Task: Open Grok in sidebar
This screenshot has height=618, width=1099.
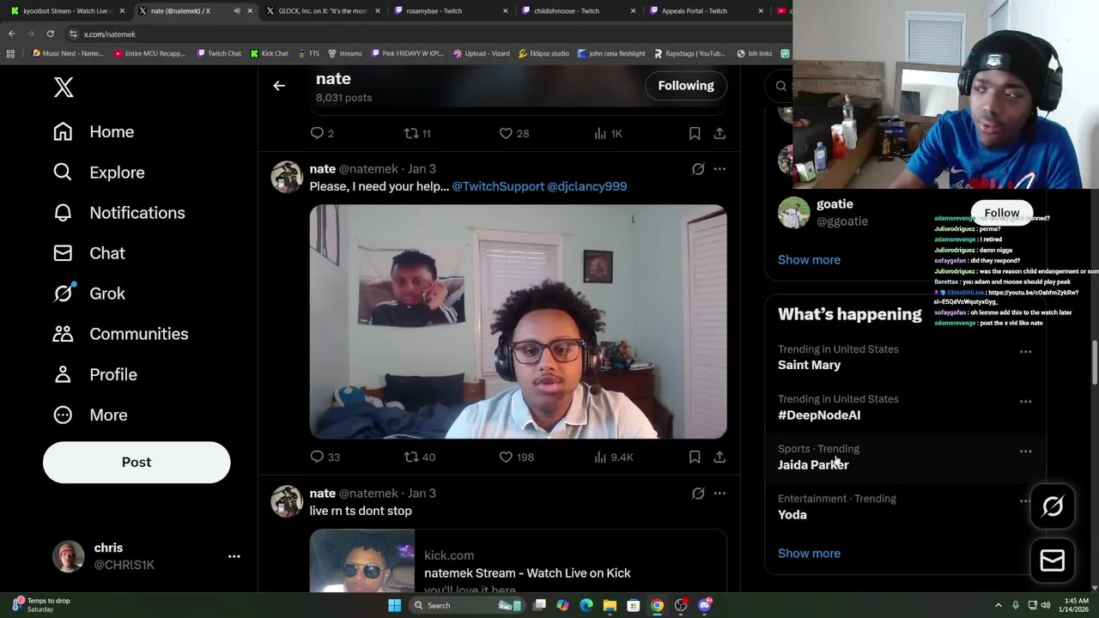Action: (x=88, y=293)
